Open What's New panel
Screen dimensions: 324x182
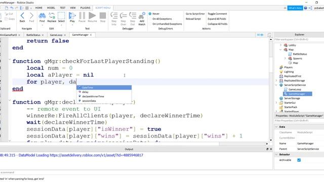[295, 8]
